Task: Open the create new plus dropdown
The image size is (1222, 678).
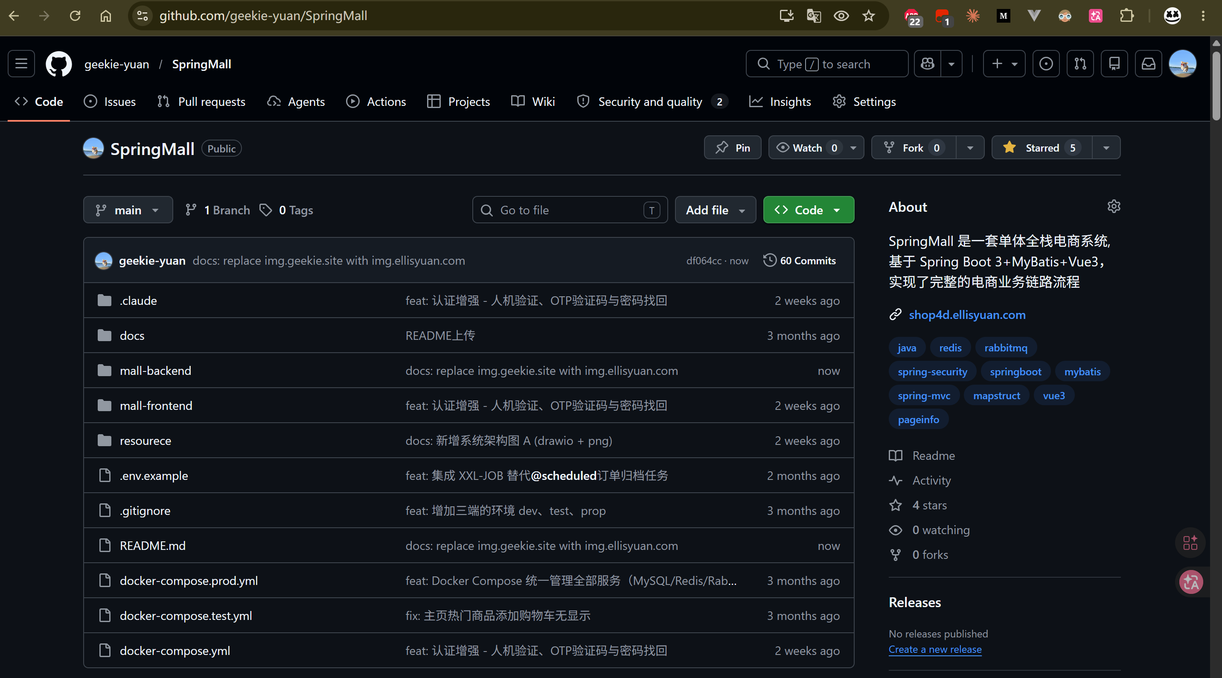Action: point(1004,64)
